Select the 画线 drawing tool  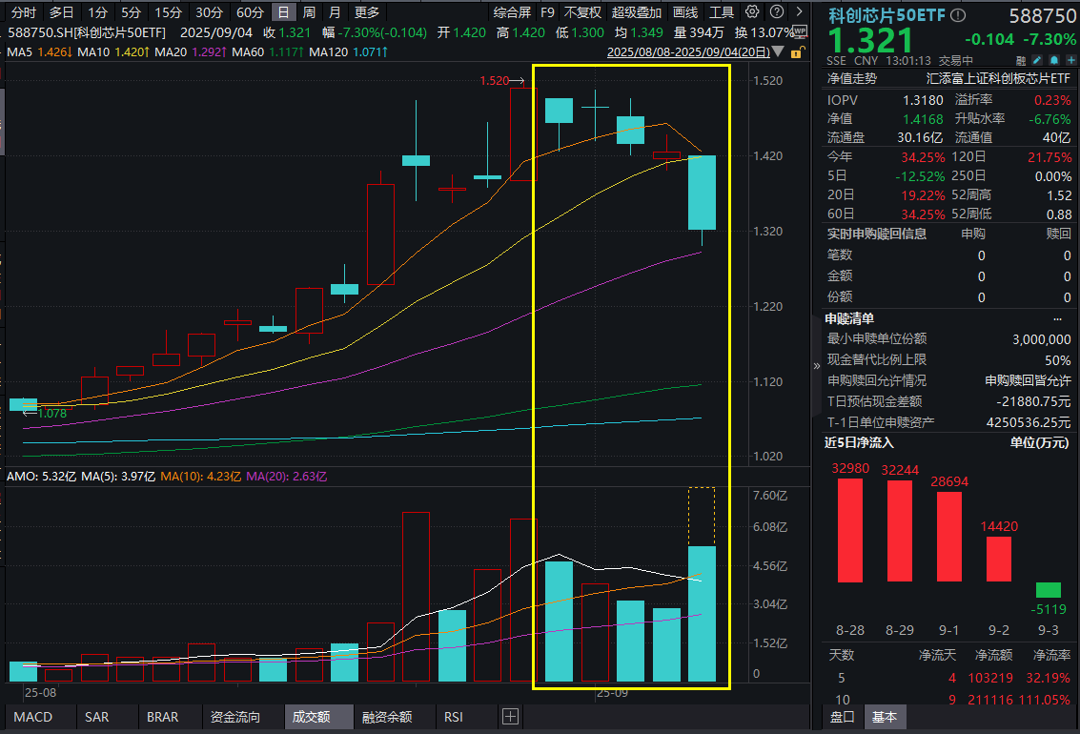[x=684, y=12]
